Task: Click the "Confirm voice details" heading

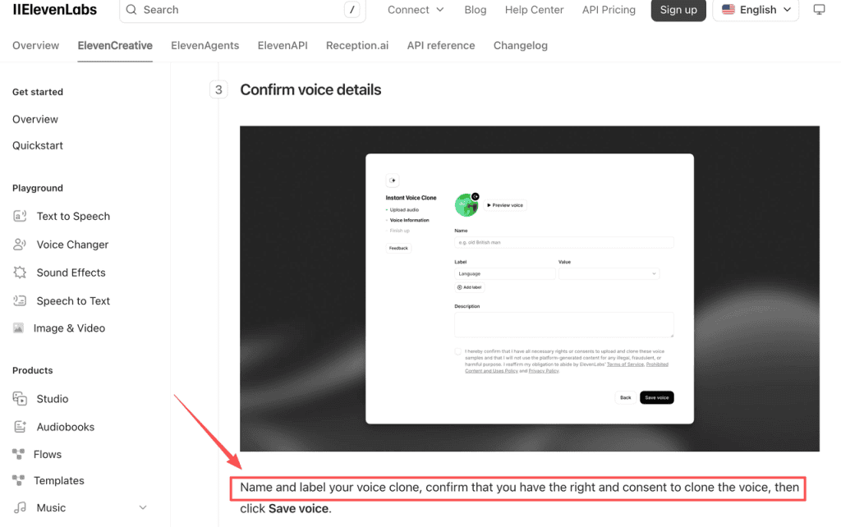Action: pos(310,89)
